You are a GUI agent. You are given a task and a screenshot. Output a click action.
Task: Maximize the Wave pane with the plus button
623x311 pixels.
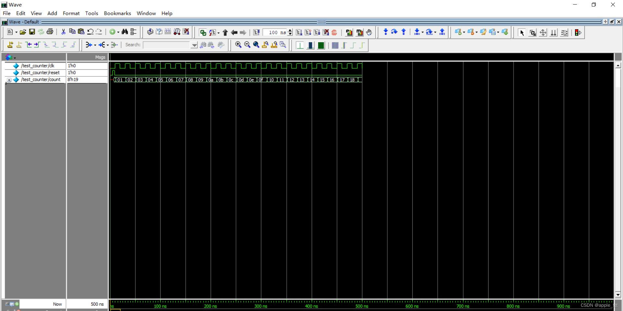pyautogui.click(x=605, y=22)
